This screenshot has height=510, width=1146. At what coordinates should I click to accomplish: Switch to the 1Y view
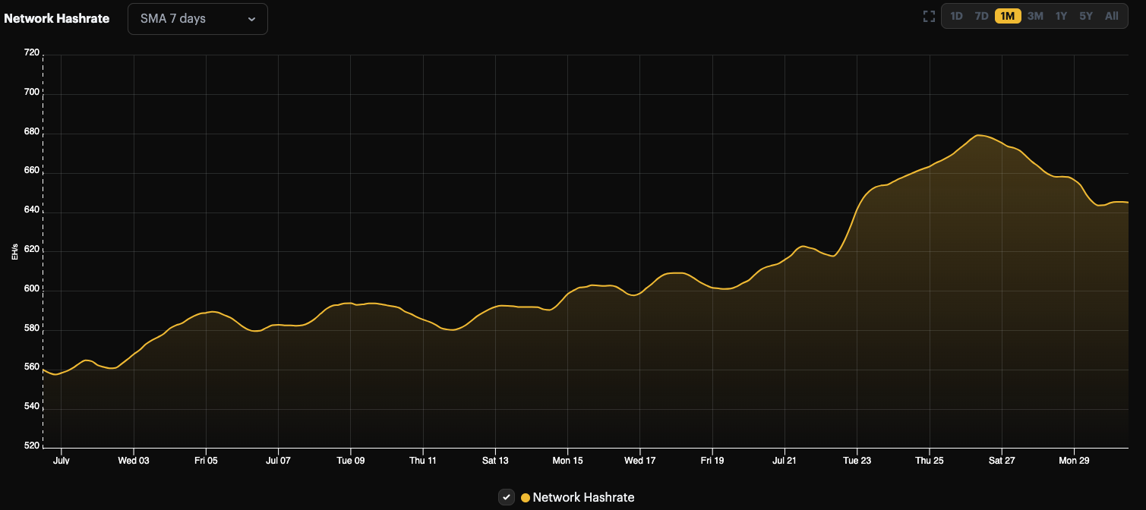click(x=1060, y=15)
